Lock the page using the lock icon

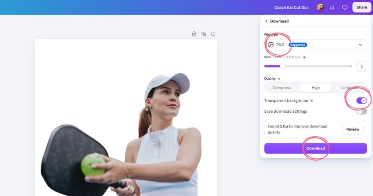[x=194, y=34]
